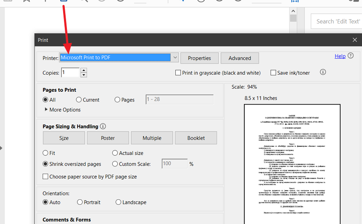Click the Properties button
Image resolution: width=362 pixels, height=224 pixels.
200,58
